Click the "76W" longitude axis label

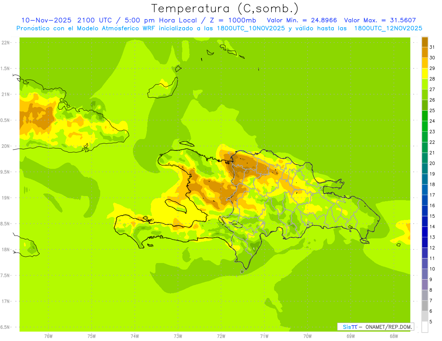[48, 336]
